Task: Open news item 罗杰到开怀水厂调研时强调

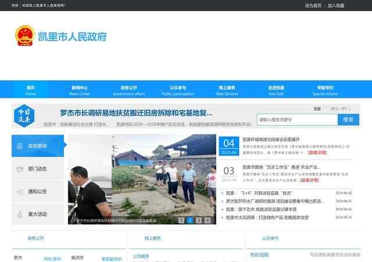Action: 275,201
